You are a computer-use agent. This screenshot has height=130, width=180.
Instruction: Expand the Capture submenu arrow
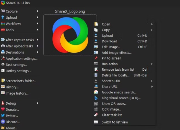(x=37, y=11)
